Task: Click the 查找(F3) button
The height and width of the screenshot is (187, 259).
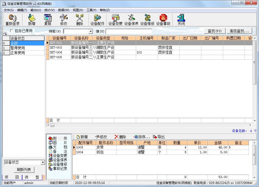Action: [214, 31]
